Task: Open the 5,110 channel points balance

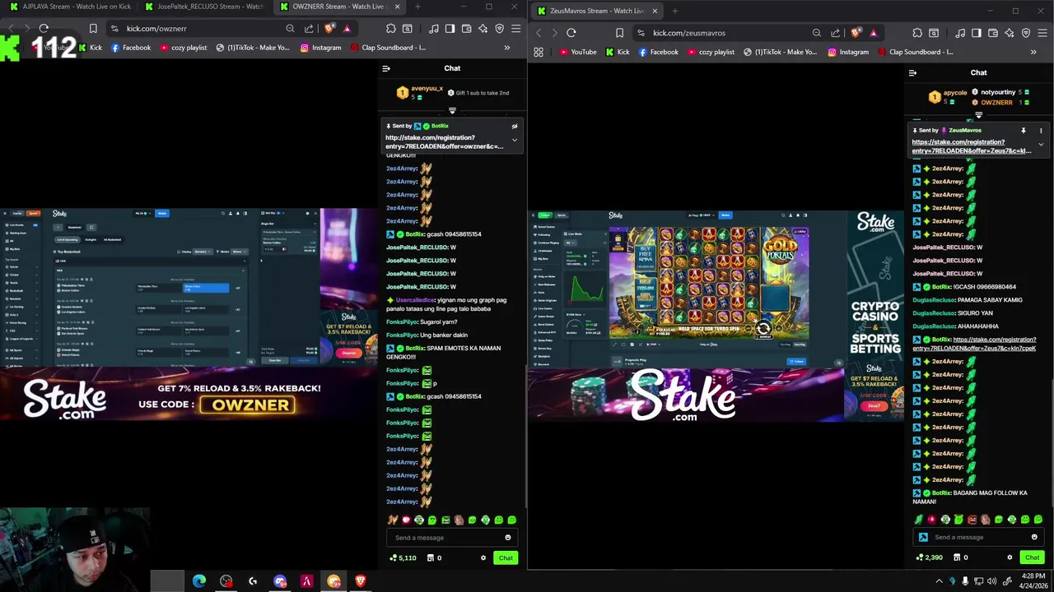Action: 403,557
